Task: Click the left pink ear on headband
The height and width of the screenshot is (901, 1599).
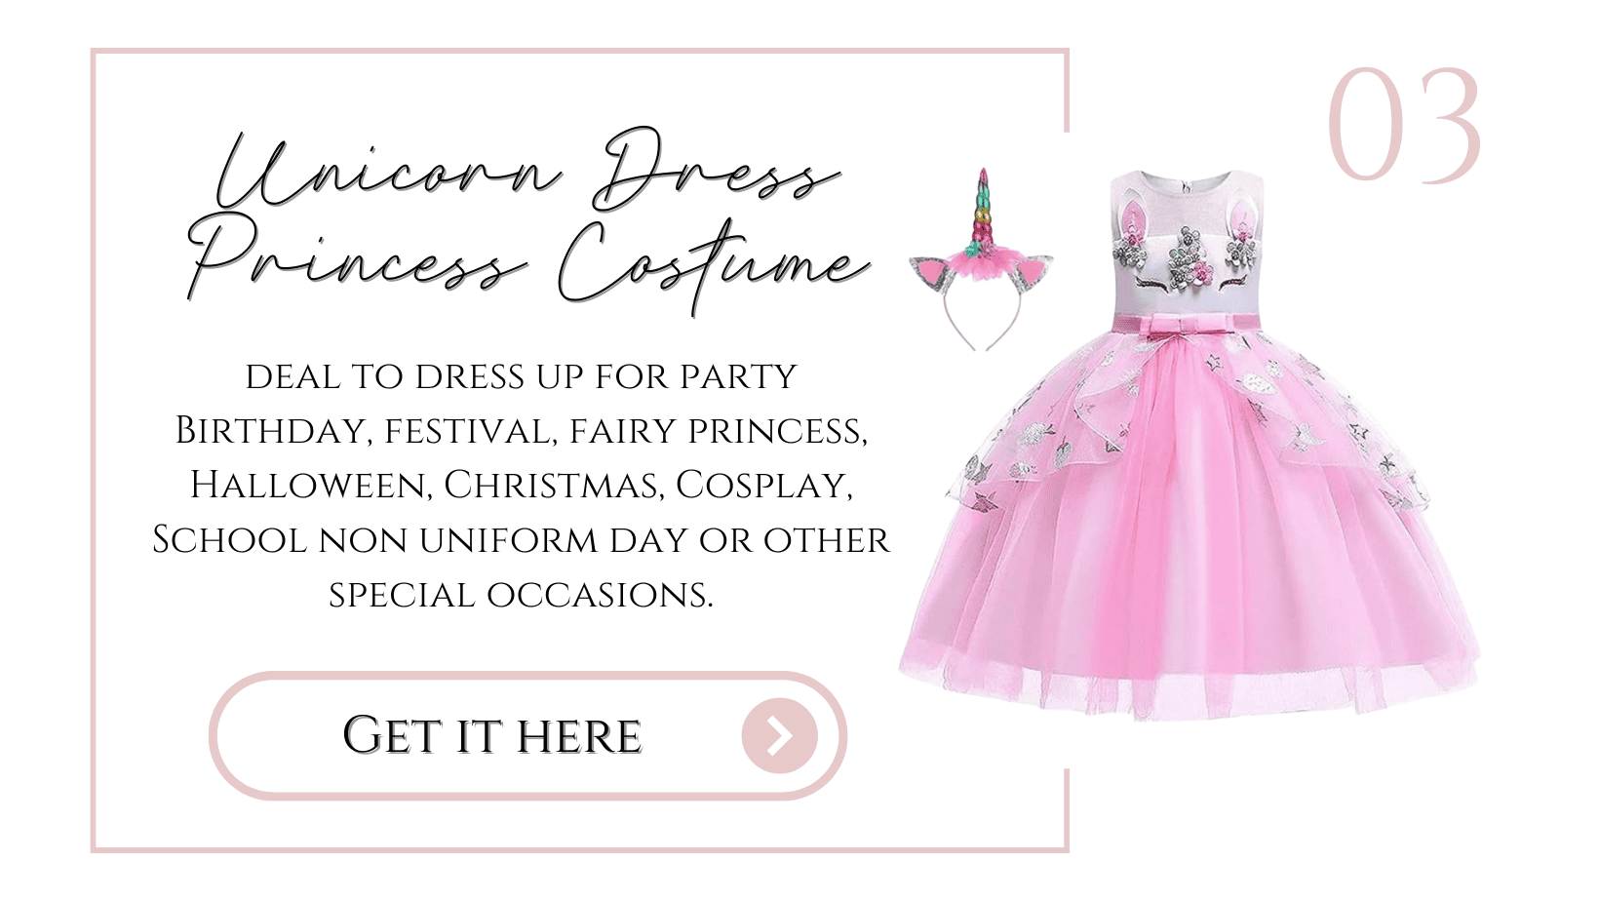Action: (933, 273)
